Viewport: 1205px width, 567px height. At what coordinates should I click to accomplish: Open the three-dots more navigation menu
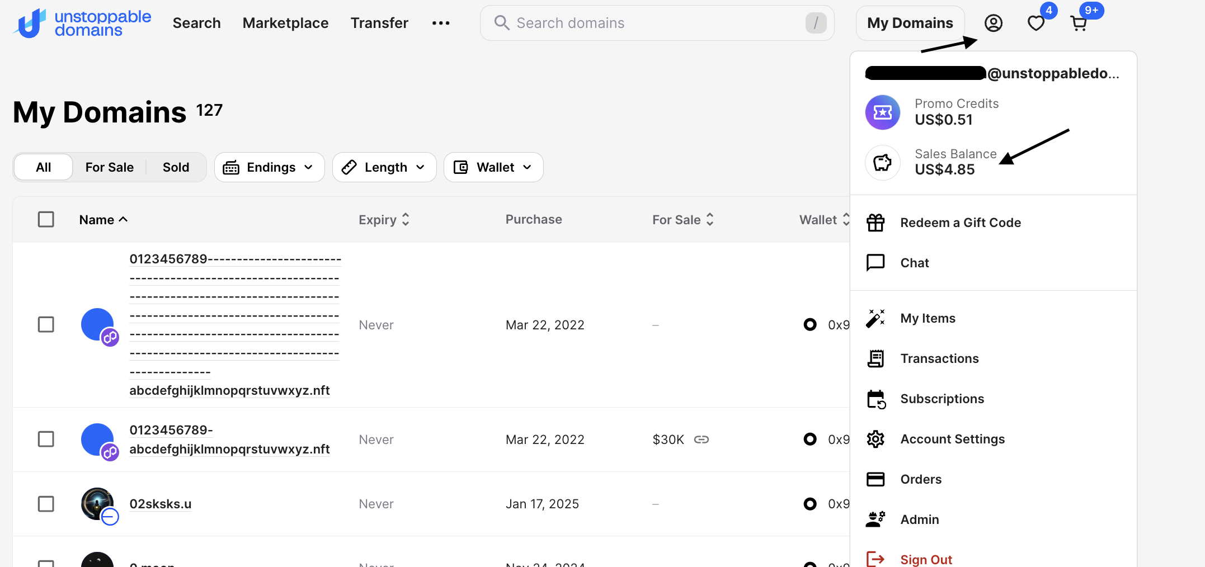tap(441, 23)
